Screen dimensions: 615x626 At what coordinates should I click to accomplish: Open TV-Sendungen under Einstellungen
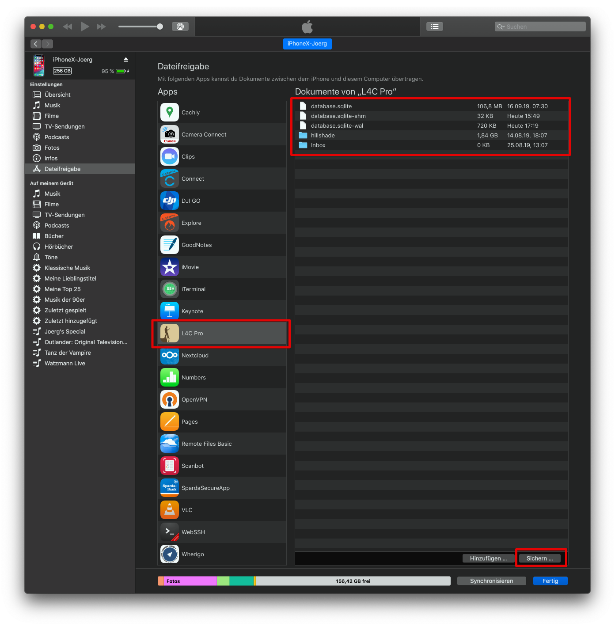[80, 126]
